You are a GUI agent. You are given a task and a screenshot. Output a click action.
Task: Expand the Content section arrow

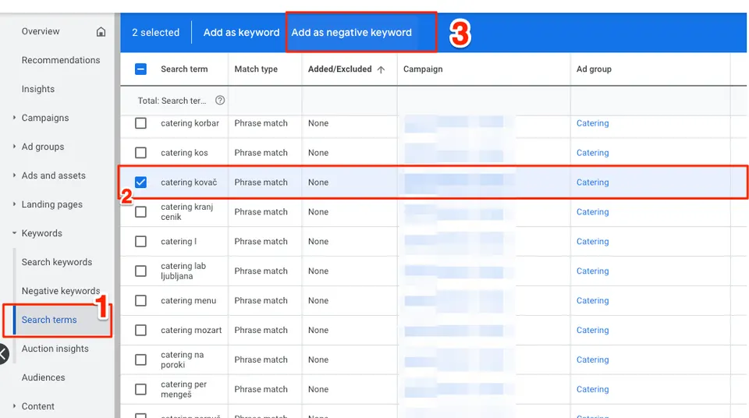pos(14,406)
